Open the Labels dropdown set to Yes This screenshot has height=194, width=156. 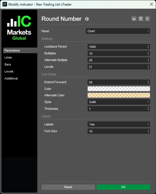pyautogui.click(x=119, y=124)
